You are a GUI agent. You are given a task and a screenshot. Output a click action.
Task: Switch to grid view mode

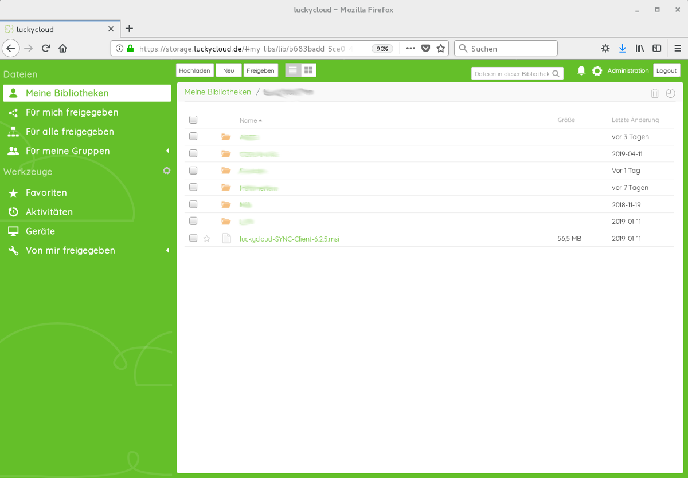click(x=308, y=70)
